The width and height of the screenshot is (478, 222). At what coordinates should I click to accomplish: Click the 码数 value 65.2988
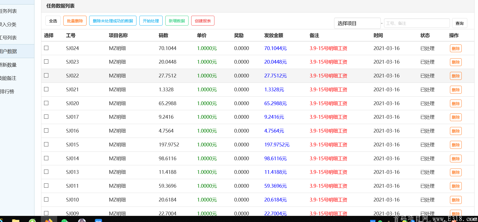click(x=167, y=103)
